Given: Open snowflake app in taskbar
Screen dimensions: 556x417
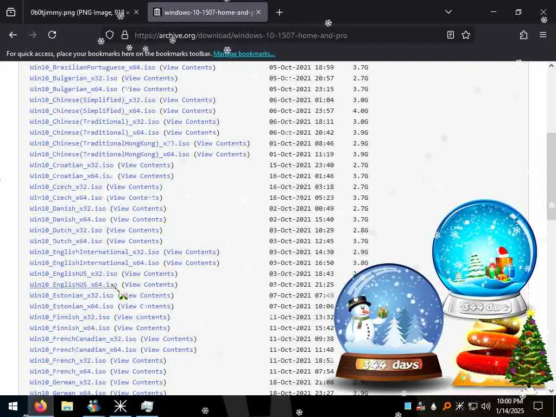Looking at the screenshot, I should tap(120, 406).
